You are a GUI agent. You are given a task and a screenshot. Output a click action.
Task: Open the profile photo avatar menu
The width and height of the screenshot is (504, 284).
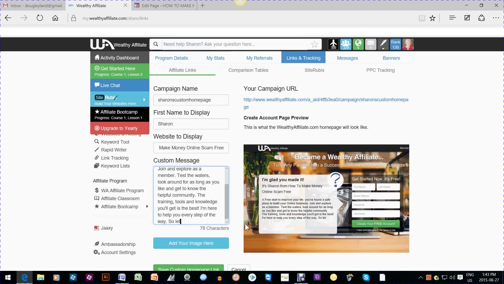click(x=408, y=44)
